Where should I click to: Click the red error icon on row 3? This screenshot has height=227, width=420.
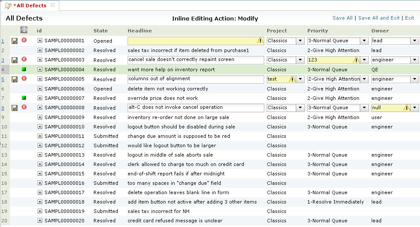[x=24, y=59]
